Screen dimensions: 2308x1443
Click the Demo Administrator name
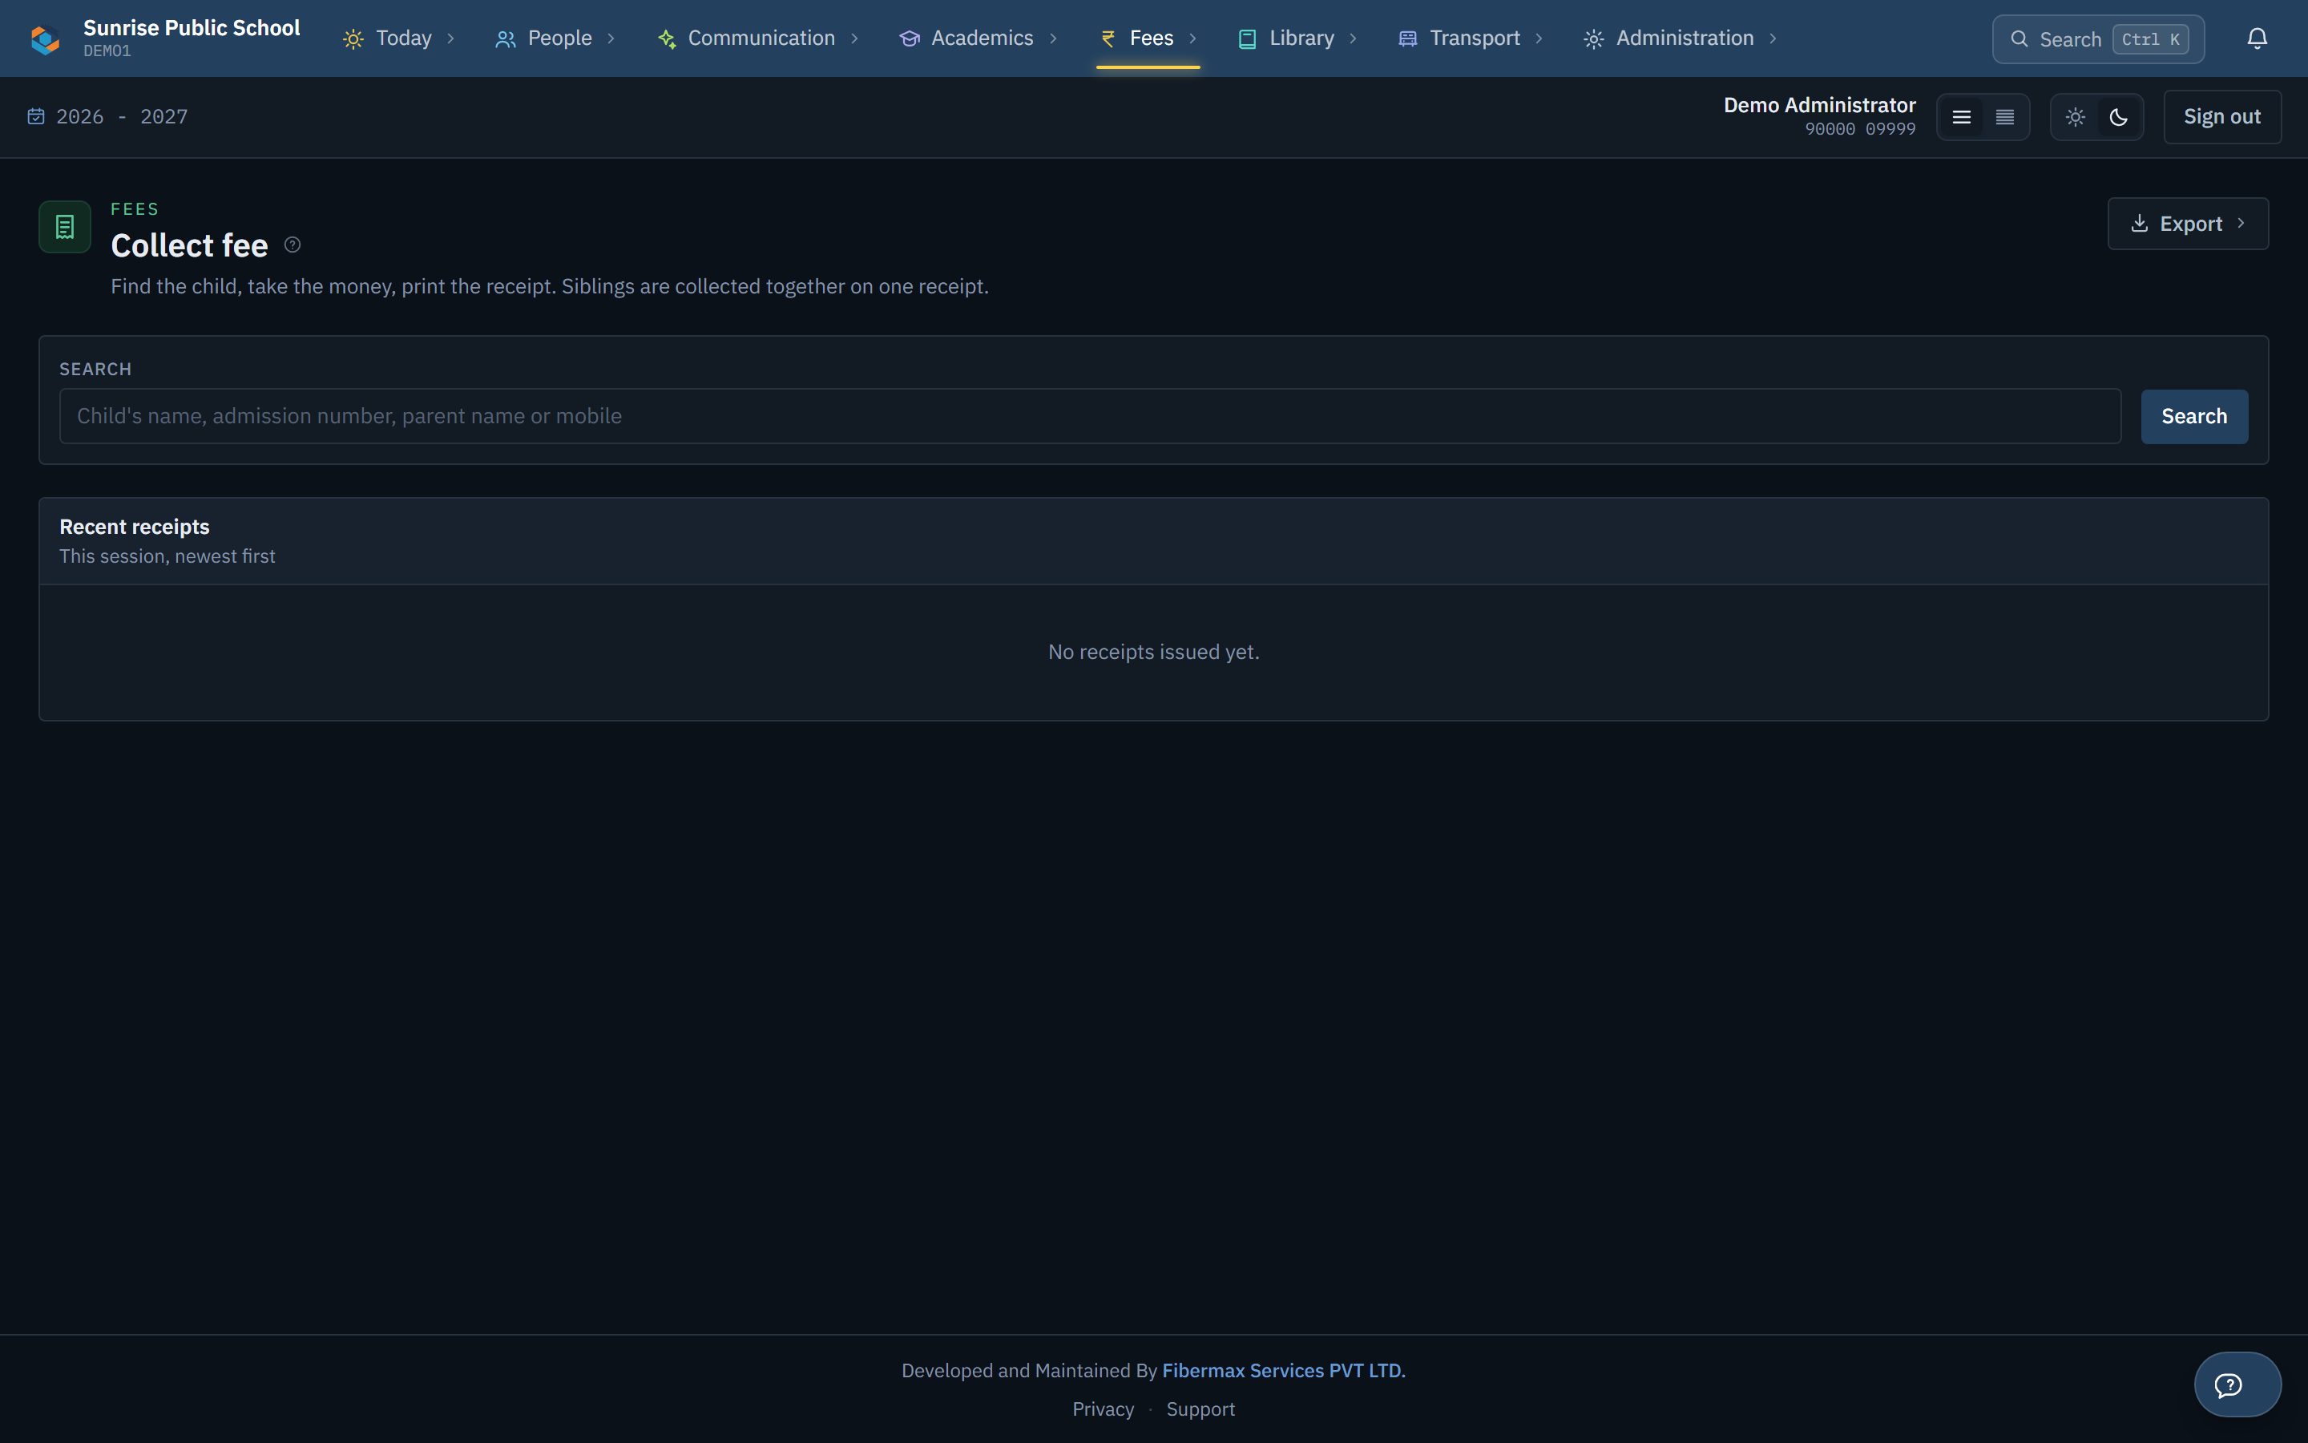tap(1818, 105)
